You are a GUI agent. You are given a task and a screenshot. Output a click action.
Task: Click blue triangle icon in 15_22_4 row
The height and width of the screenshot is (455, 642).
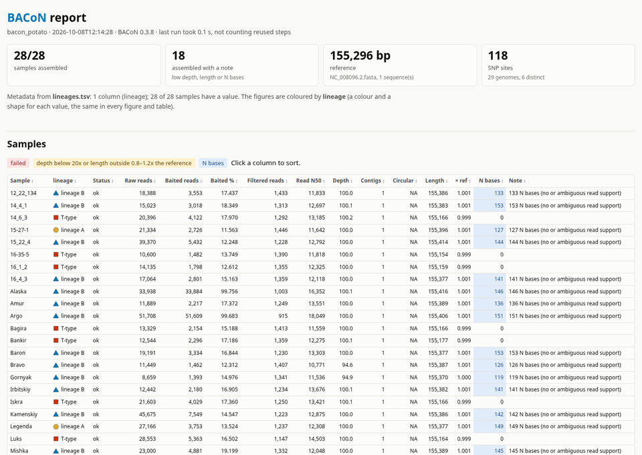(x=56, y=243)
